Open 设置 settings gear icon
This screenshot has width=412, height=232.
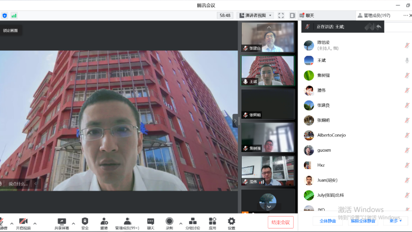[x=231, y=221]
